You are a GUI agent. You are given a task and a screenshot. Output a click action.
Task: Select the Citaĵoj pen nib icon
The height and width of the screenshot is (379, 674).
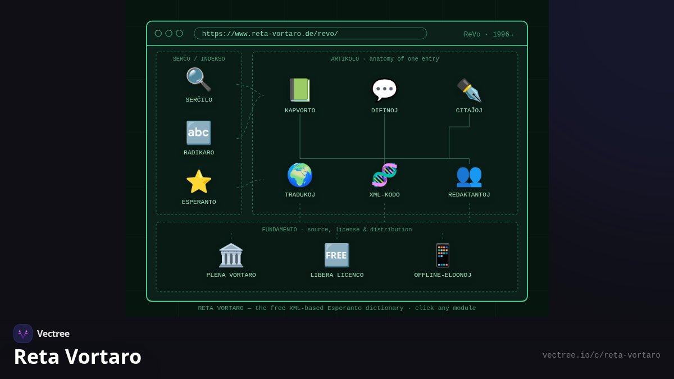469,90
